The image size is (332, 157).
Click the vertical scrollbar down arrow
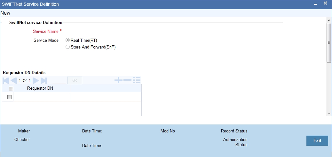(329, 114)
